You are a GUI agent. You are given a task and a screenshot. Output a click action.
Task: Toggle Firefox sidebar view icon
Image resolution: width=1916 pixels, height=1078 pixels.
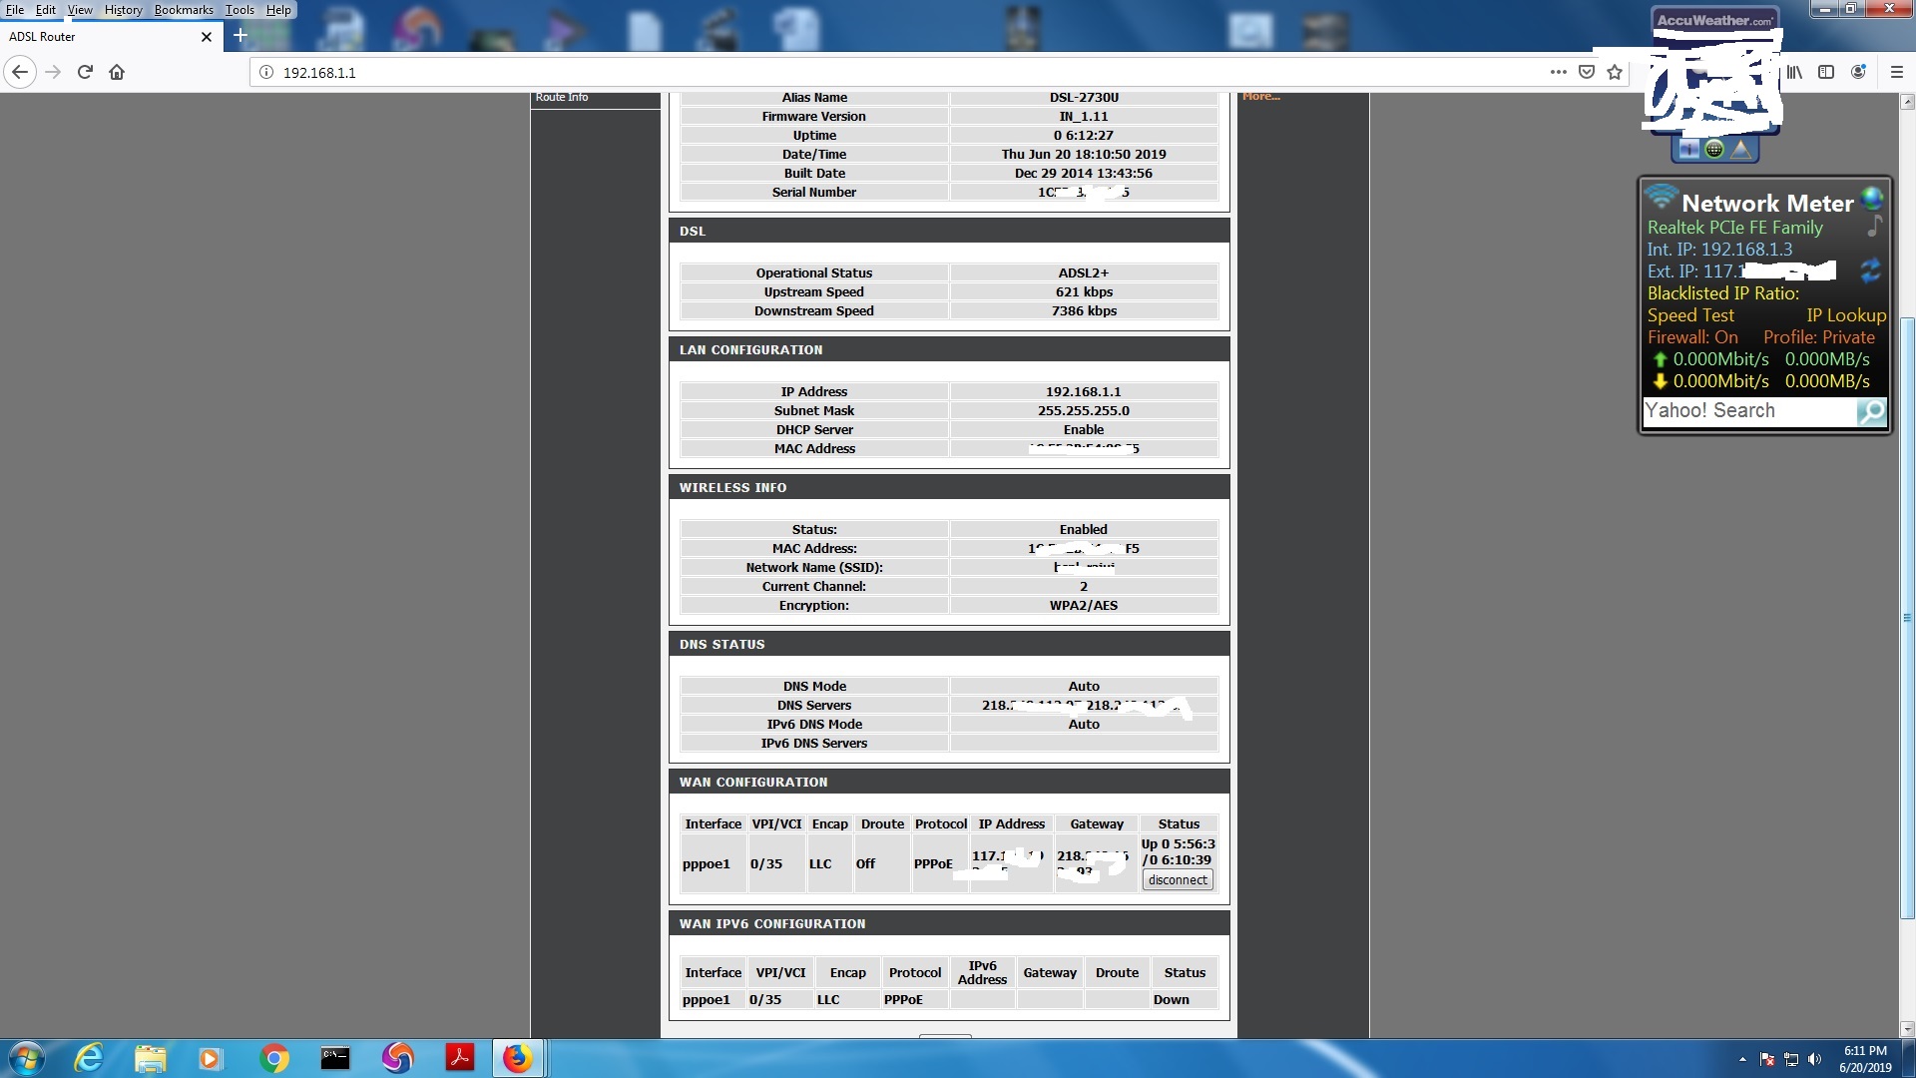pos(1826,72)
